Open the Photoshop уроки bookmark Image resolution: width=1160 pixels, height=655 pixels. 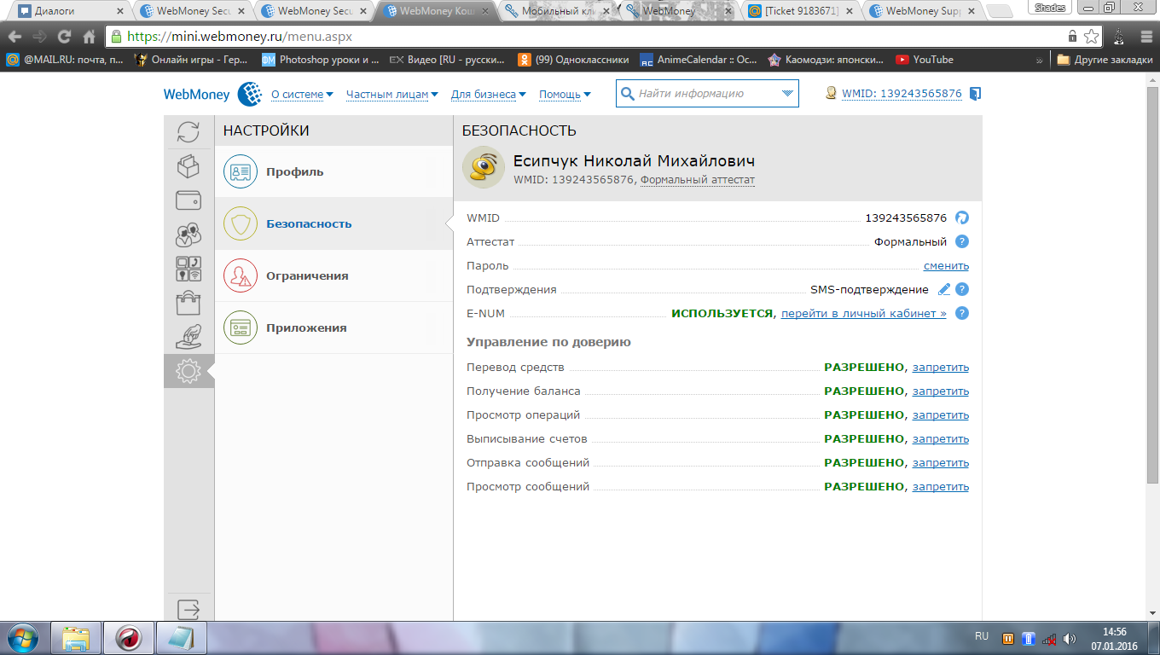(321, 60)
